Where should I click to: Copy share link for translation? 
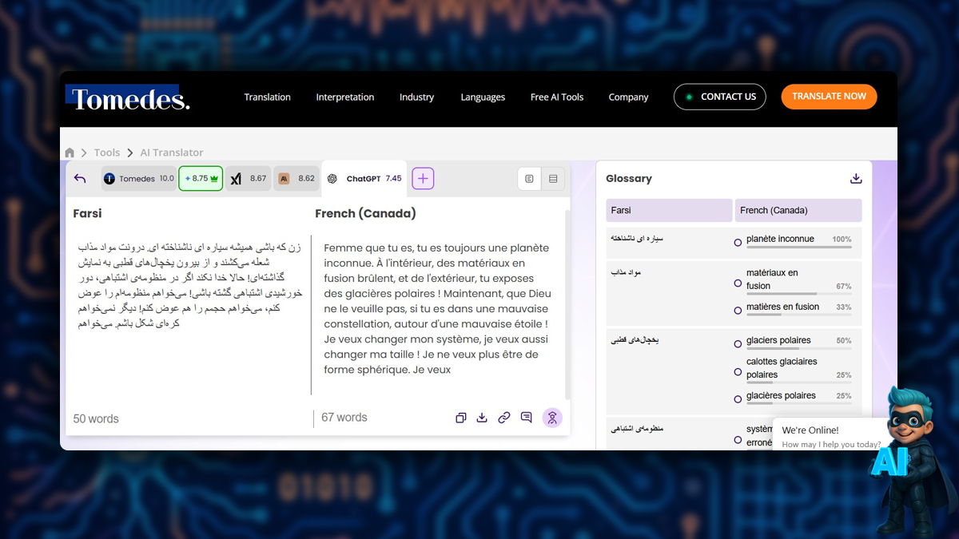pos(504,417)
